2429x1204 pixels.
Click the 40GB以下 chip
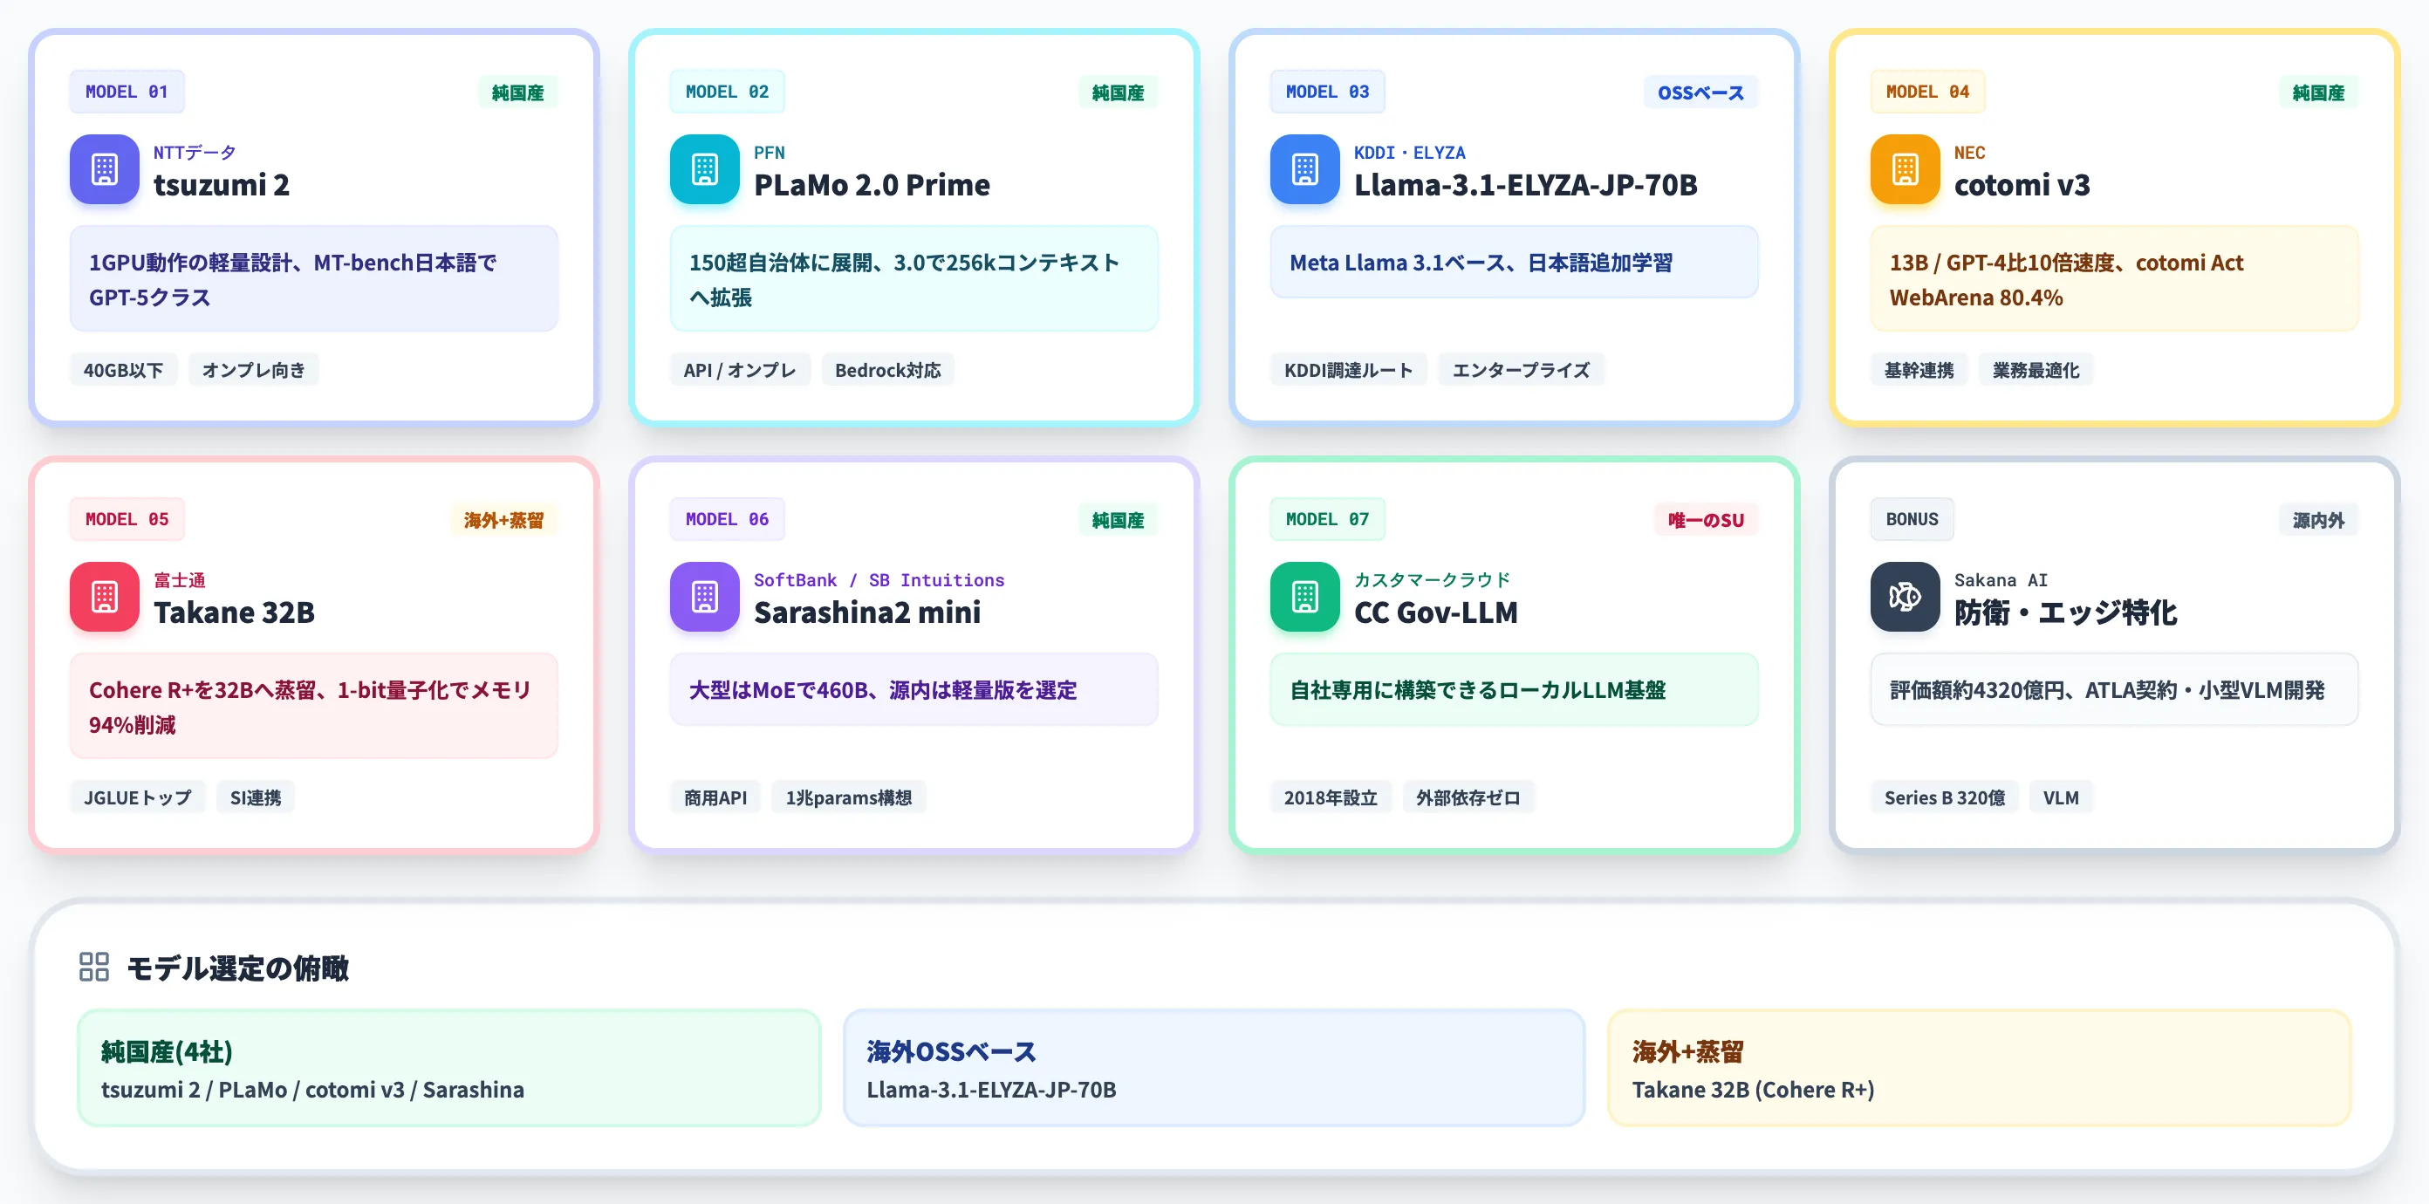[x=124, y=370]
